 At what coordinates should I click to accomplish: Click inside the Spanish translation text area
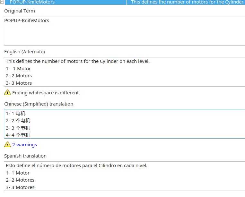pyautogui.click(x=124, y=176)
